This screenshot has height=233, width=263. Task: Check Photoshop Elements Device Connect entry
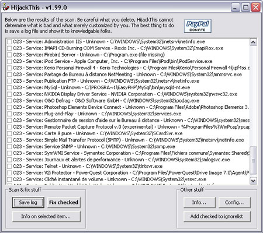coord(9,107)
